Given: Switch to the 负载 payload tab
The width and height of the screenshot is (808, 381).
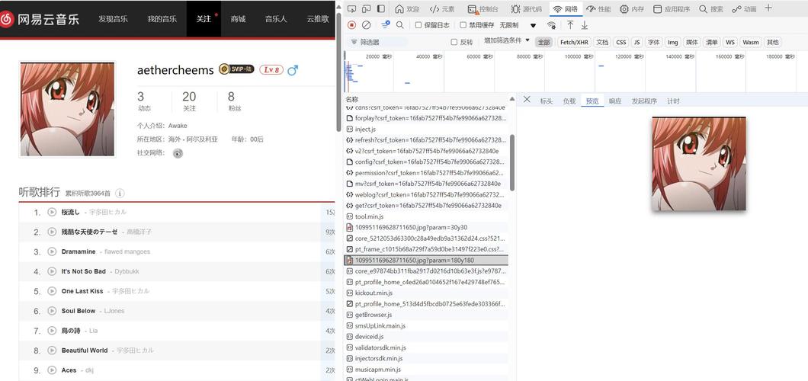Looking at the screenshot, I should [569, 101].
